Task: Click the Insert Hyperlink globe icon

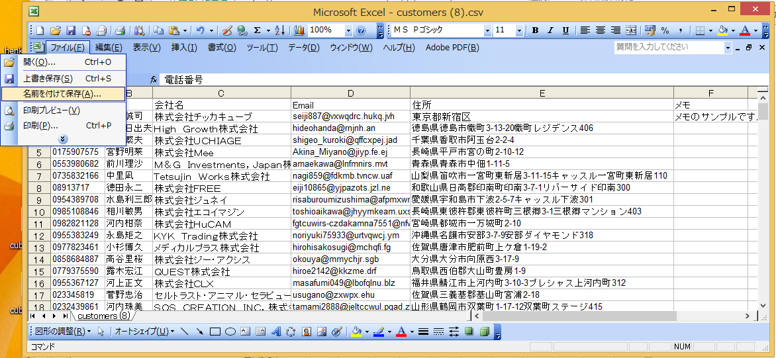Action: [242, 30]
